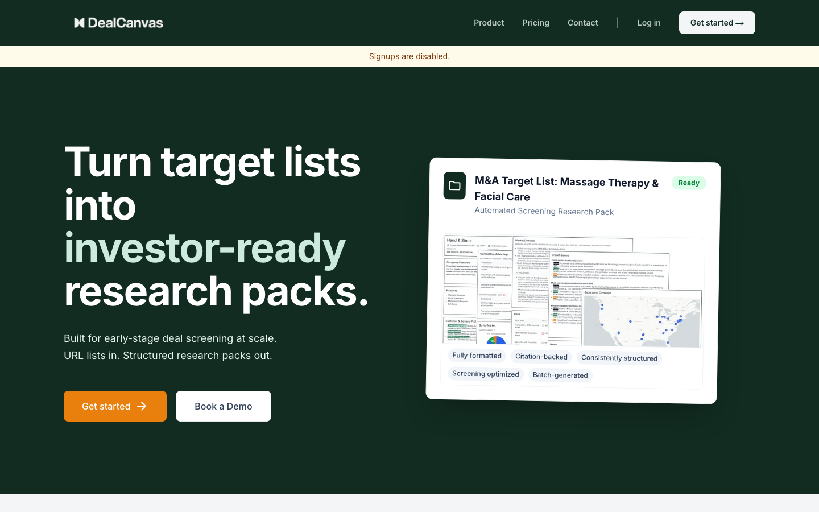The width and height of the screenshot is (819, 512).
Task: Click the 'investor-ready' headline text
Action: click(205, 248)
